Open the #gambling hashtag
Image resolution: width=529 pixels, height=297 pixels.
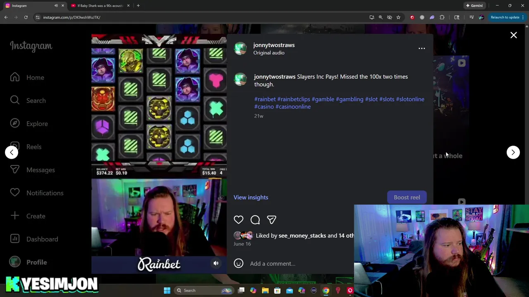[350, 99]
